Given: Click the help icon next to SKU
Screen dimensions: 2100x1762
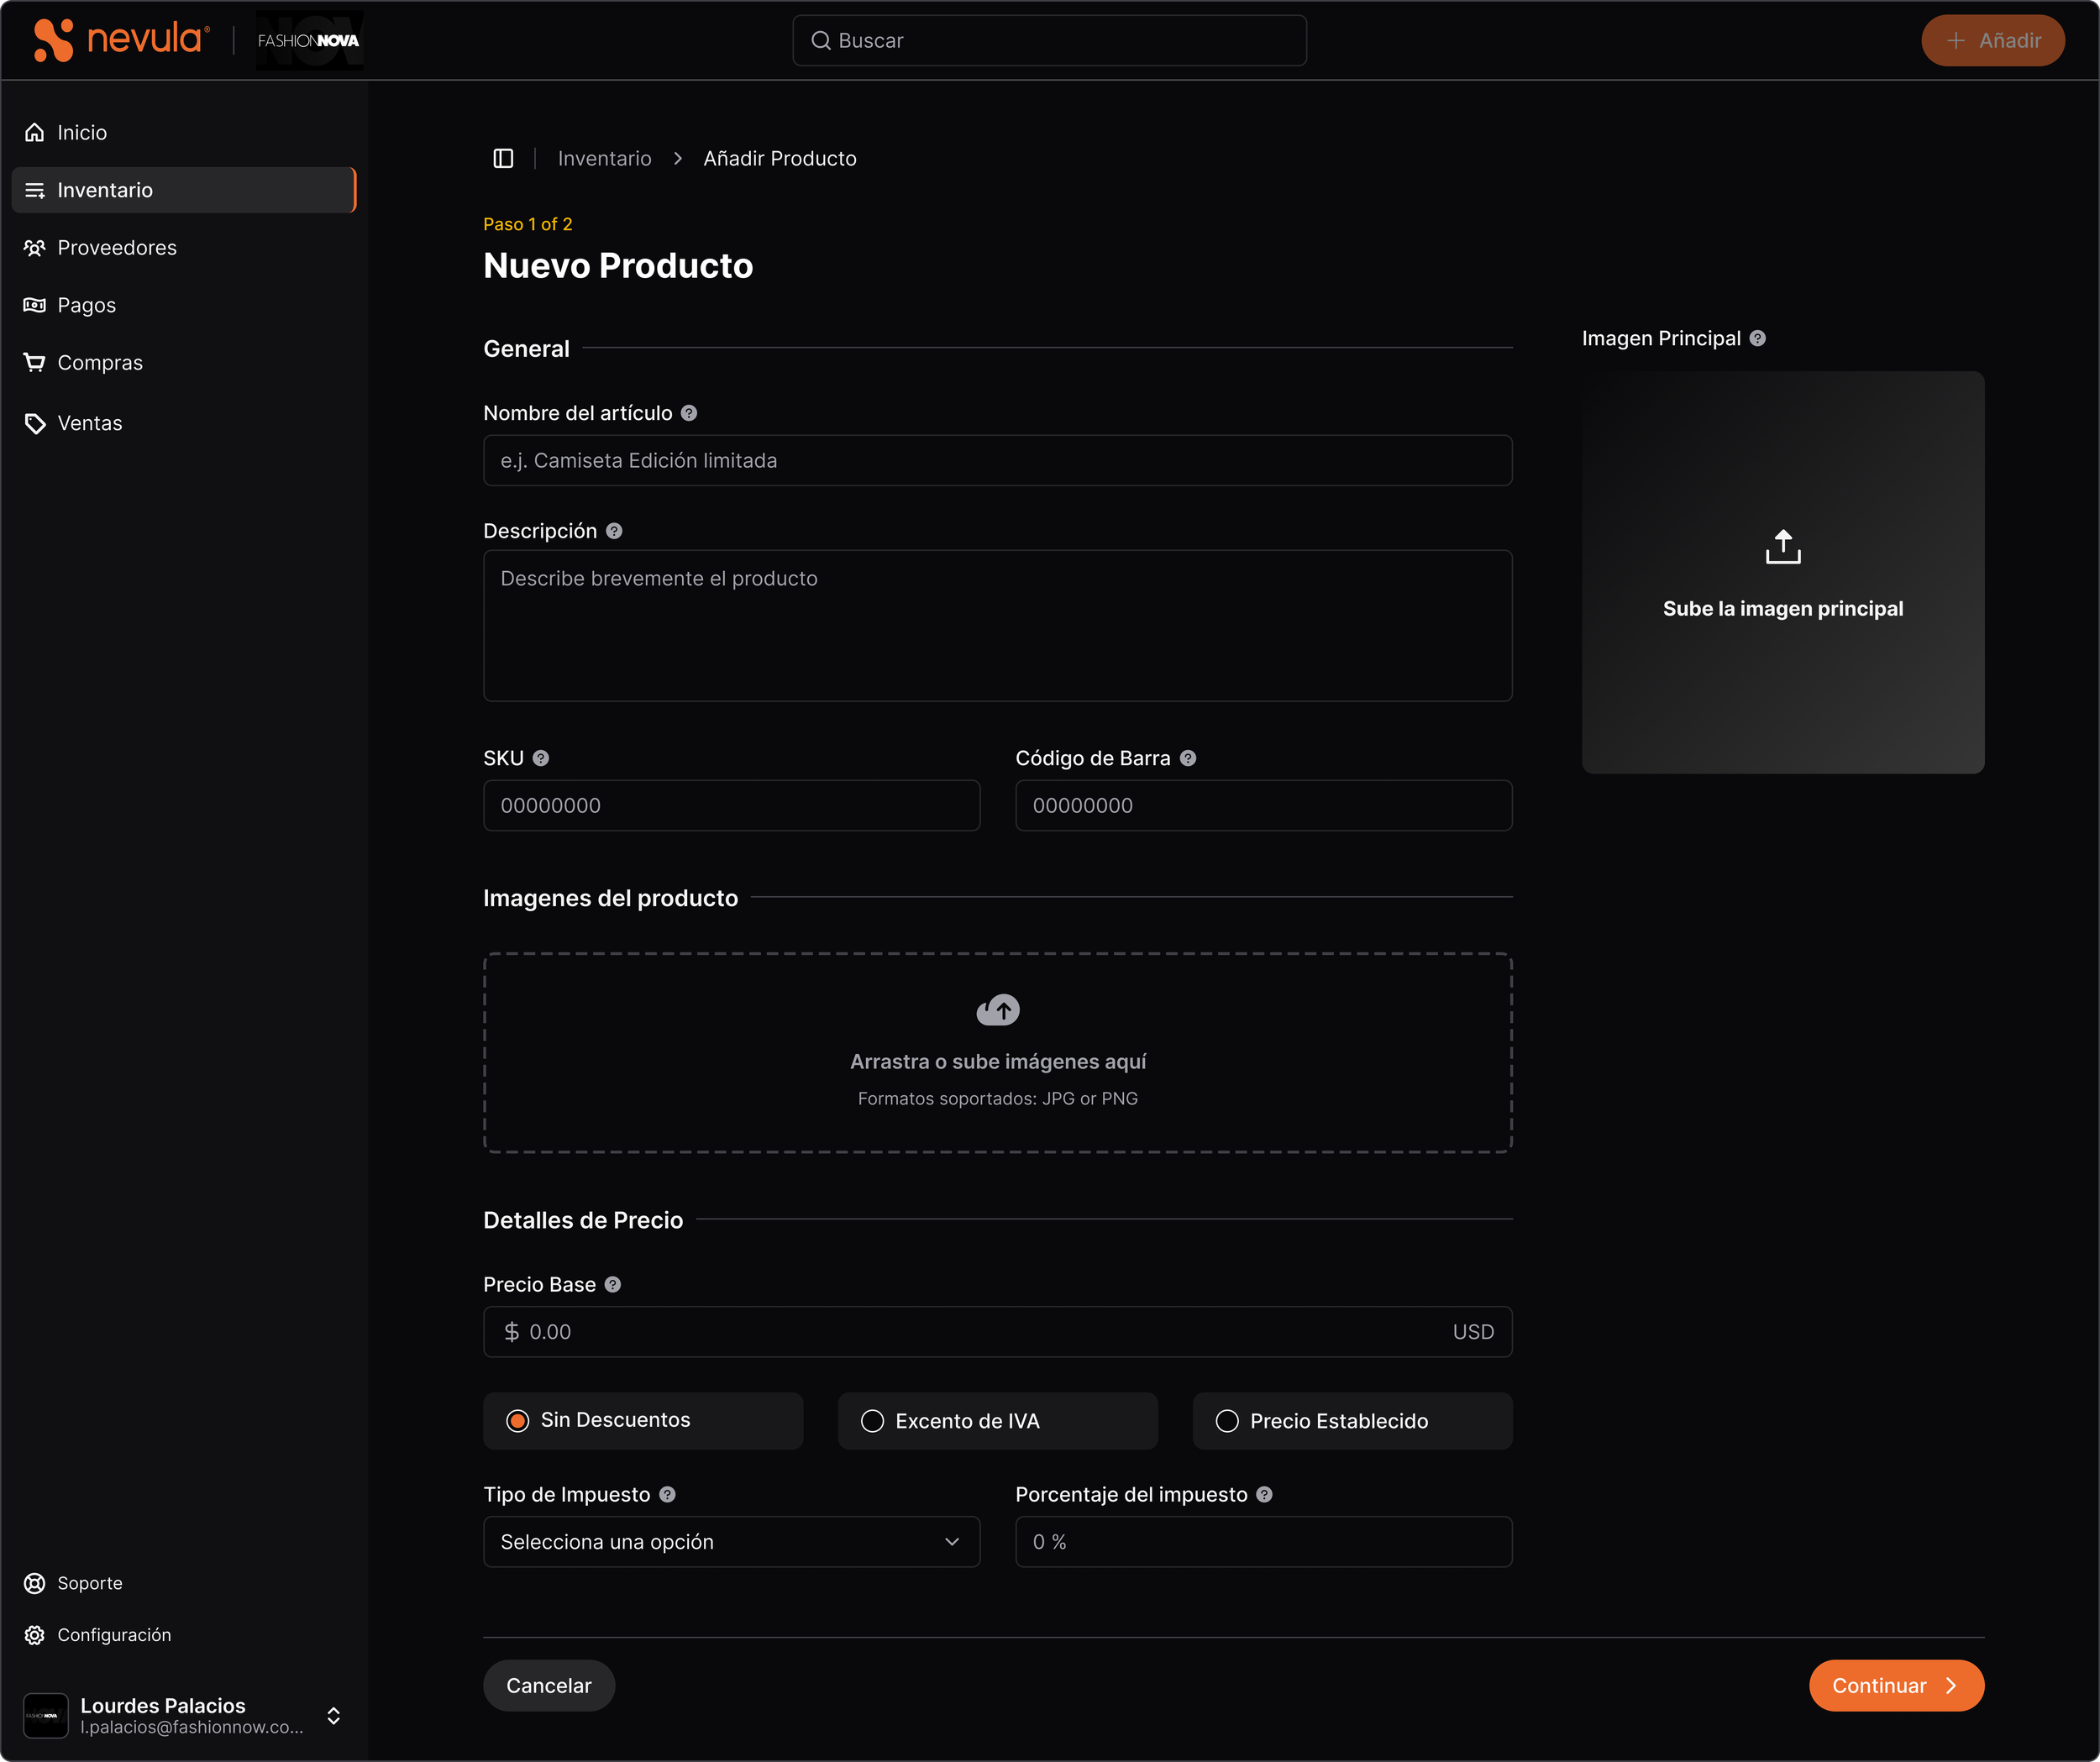Looking at the screenshot, I should click(x=541, y=758).
